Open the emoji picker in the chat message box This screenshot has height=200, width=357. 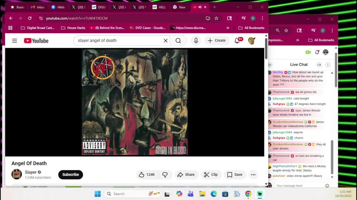tap(327, 186)
